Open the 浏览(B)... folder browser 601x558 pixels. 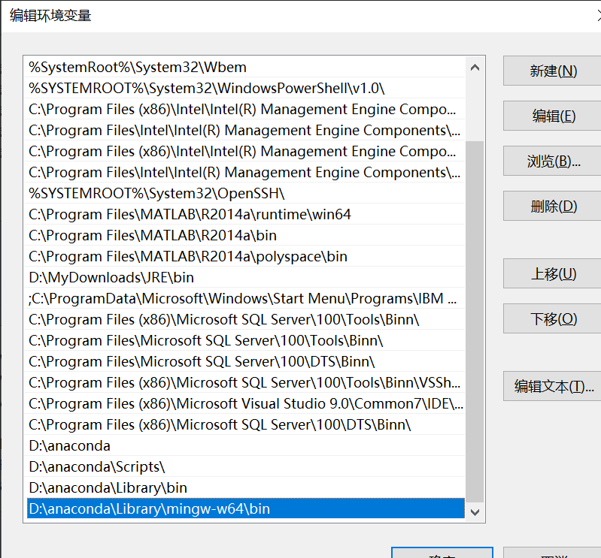[553, 161]
